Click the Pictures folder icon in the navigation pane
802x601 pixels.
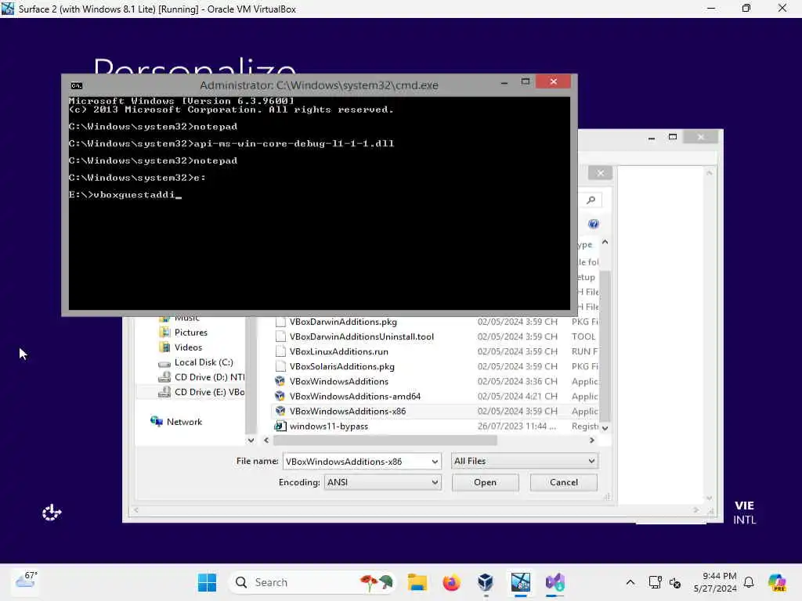click(x=164, y=332)
